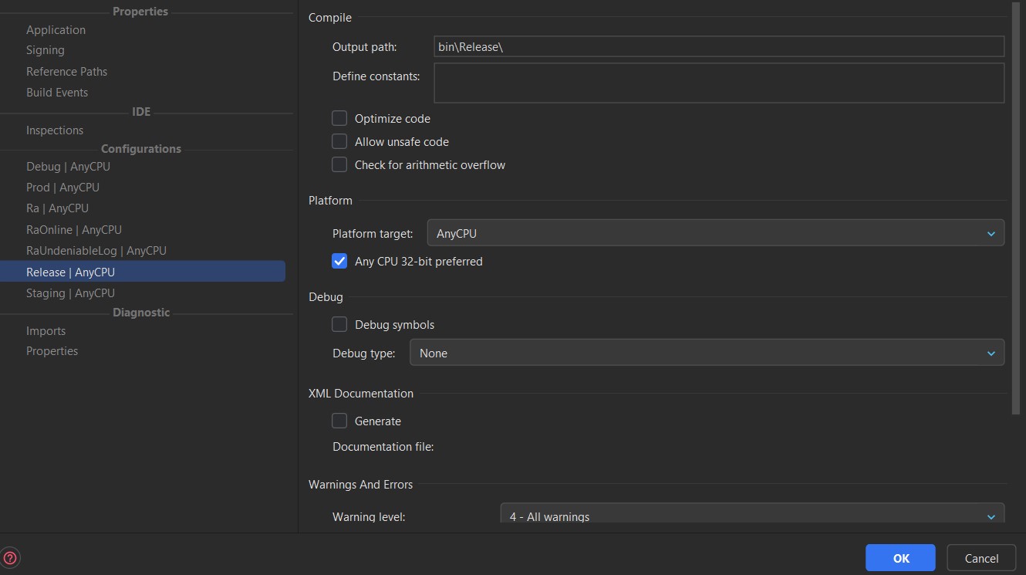Select Staging | AnyCPU configuration
The height and width of the screenshot is (575, 1026).
click(x=70, y=293)
